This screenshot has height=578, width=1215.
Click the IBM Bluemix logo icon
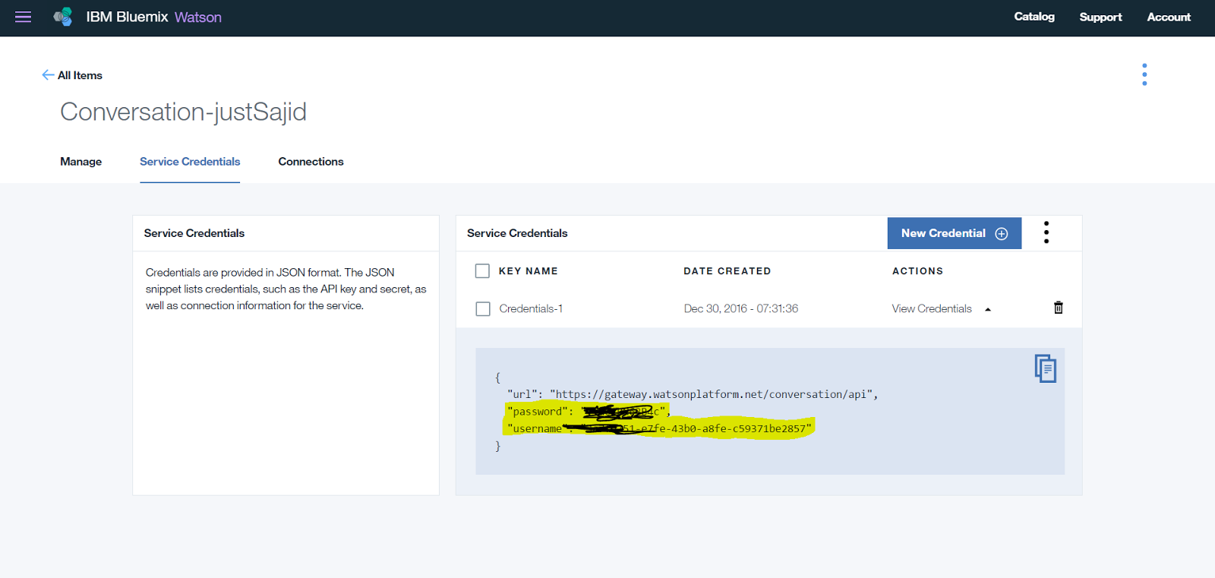click(63, 17)
